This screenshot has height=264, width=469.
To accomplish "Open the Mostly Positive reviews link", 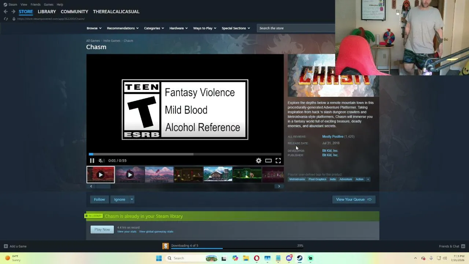I will [333, 136].
